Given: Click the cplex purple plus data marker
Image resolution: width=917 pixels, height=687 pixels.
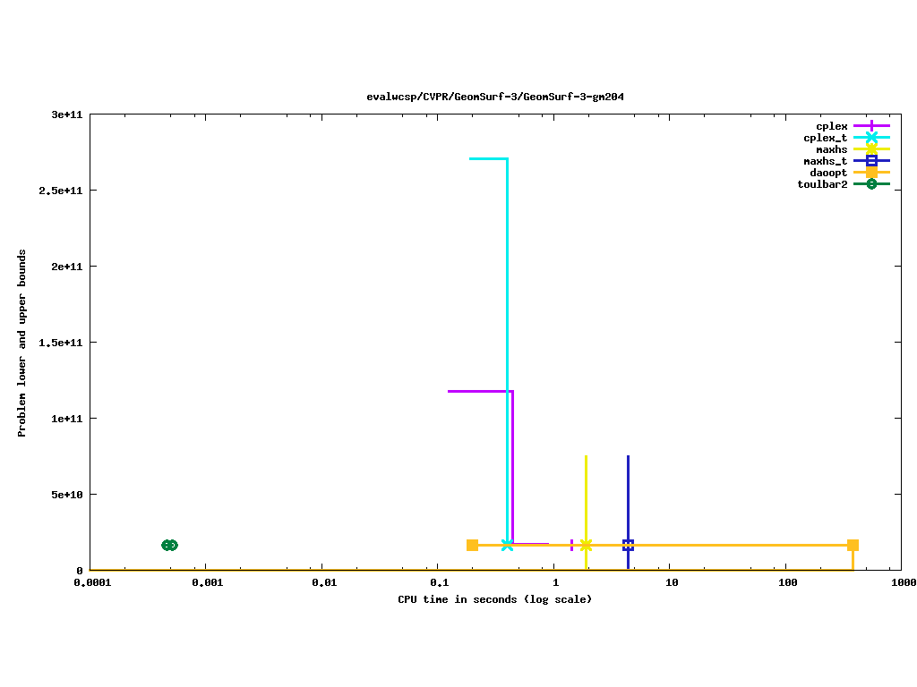Looking at the screenshot, I should pyautogui.click(x=571, y=545).
